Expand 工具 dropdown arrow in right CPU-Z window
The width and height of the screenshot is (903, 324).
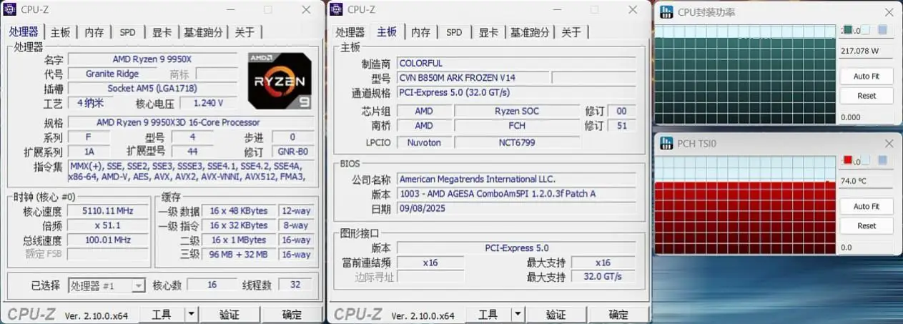(518, 315)
